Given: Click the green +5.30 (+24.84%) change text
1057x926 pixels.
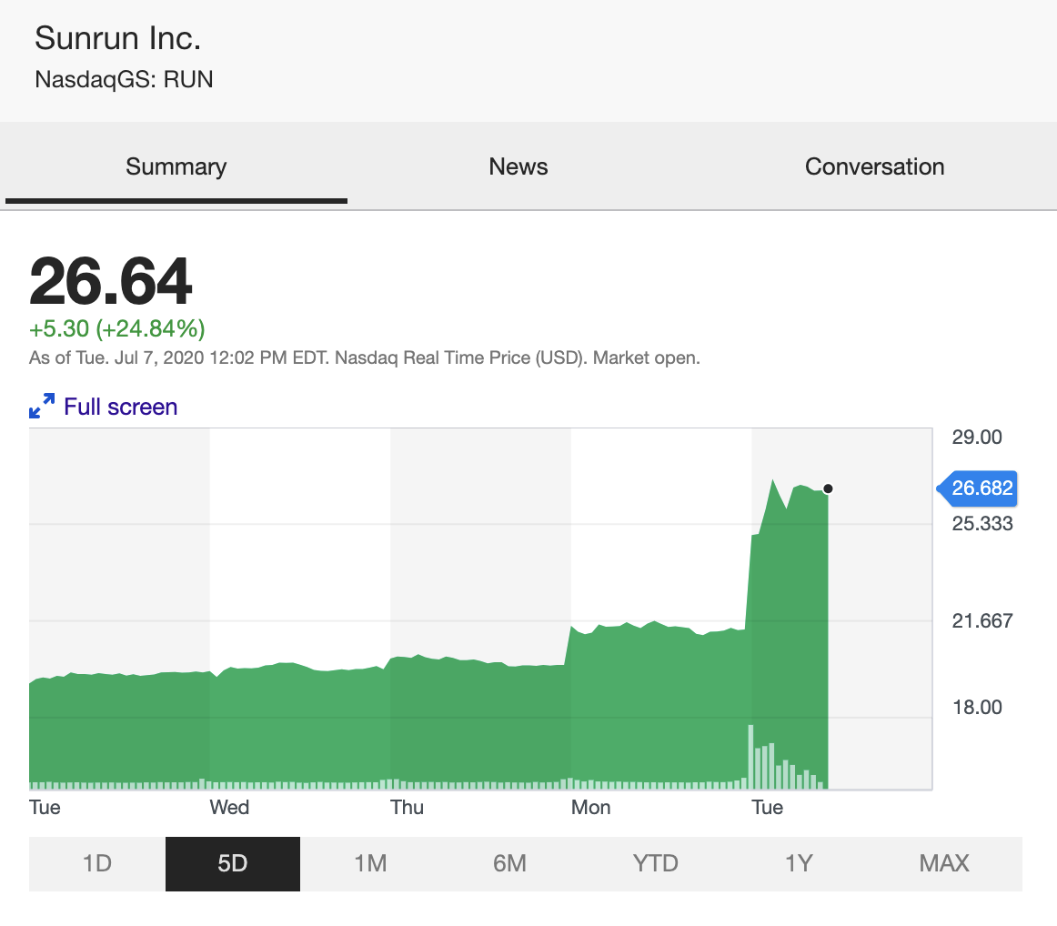Looking at the screenshot, I should [117, 328].
